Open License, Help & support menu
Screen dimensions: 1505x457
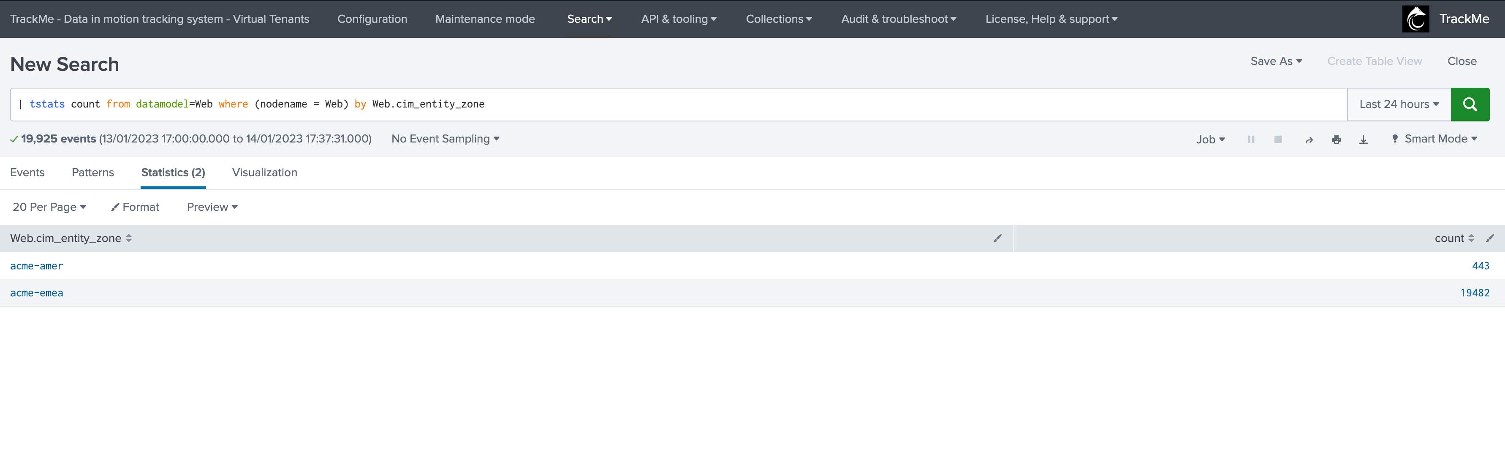1051,19
